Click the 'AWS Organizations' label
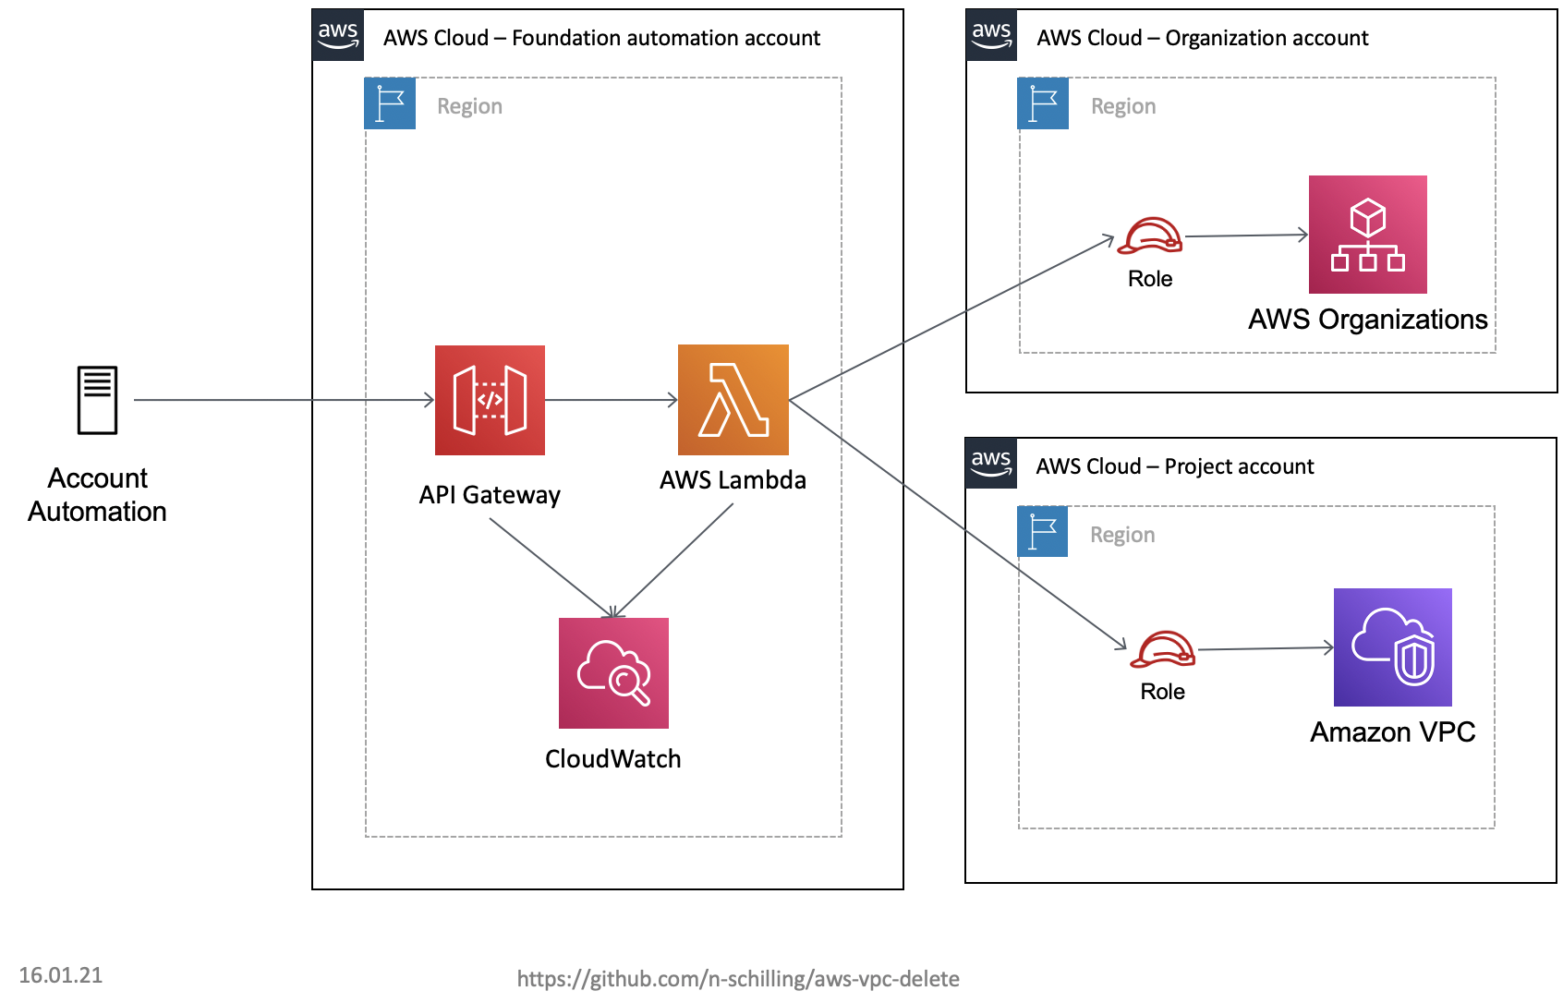 (1368, 320)
